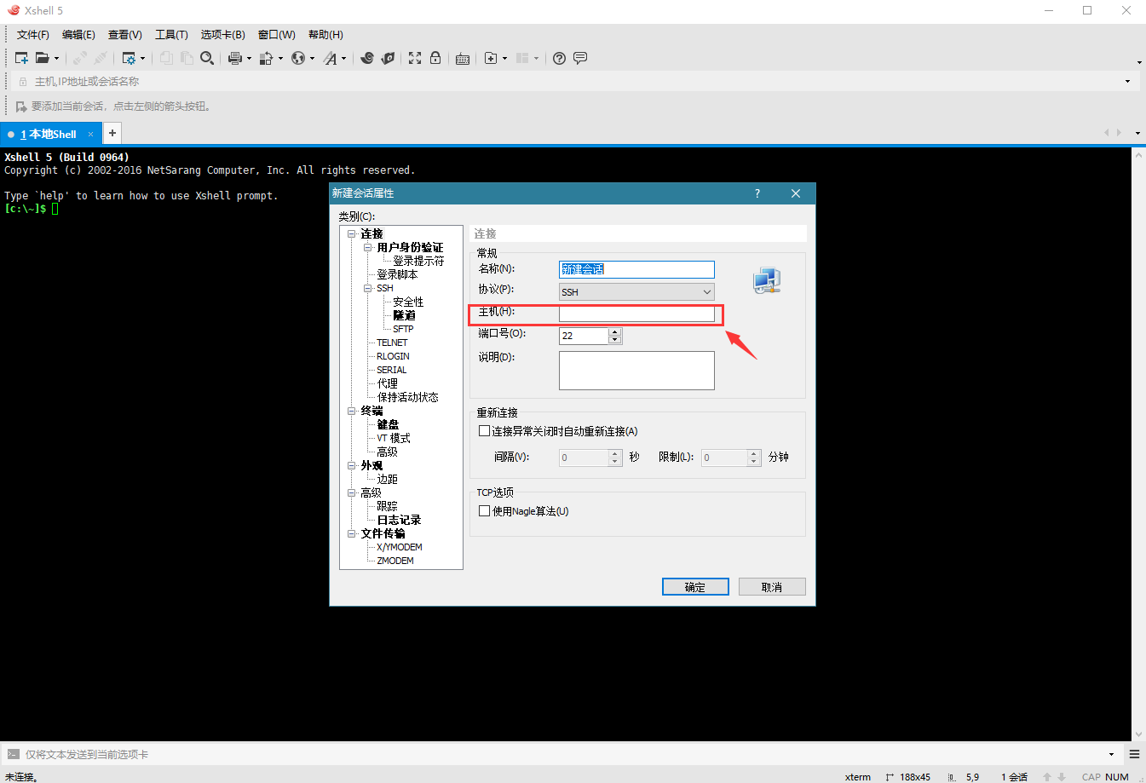This screenshot has height=783, width=1146.
Task: Open the compose bar dropdown arrow
Action: point(1111,754)
